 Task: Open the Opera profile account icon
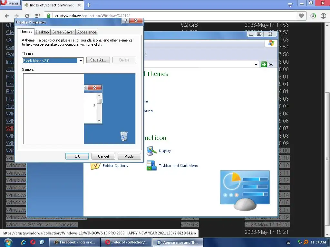(323, 16)
